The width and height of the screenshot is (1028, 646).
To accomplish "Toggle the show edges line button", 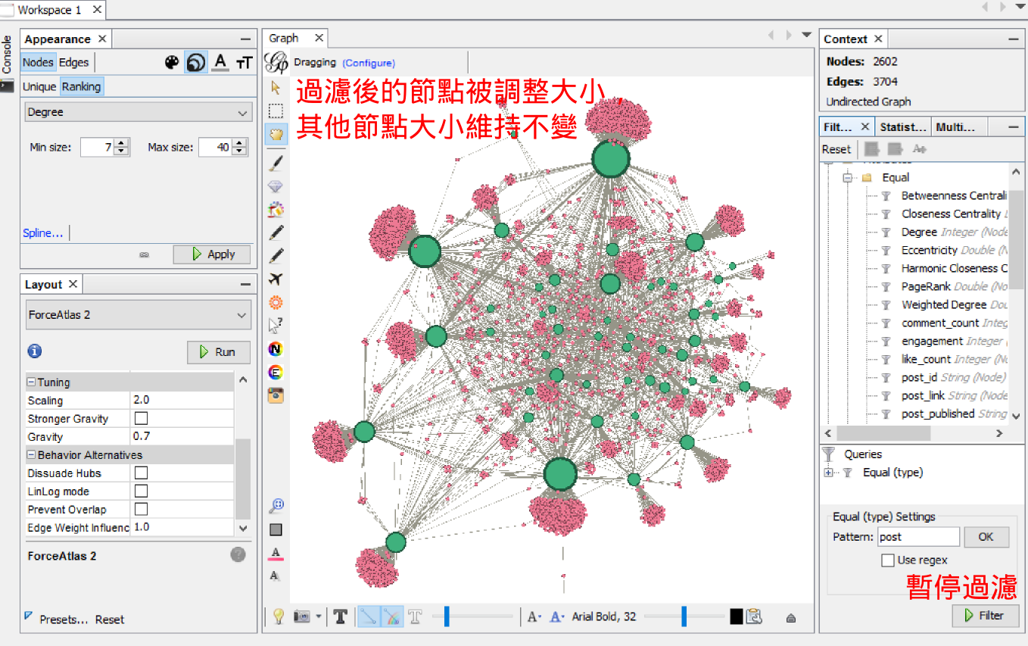I will click(369, 616).
